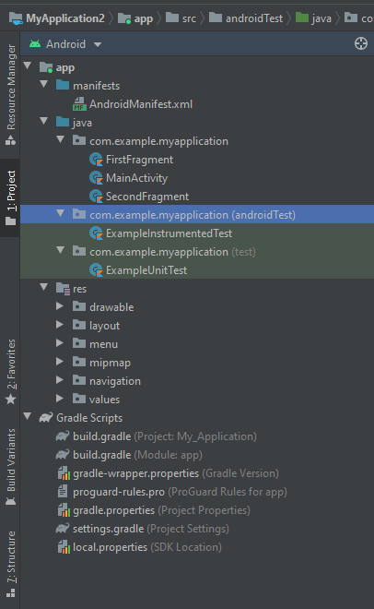Select the FirstFragment class name
The image size is (374, 609).
139,160
